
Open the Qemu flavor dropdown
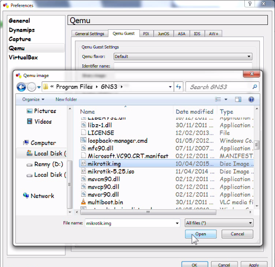183,57
